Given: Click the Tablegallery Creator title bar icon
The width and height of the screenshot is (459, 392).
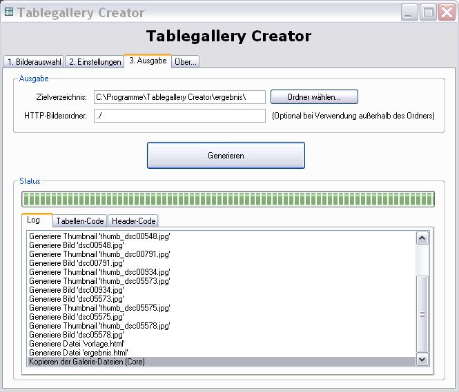Looking at the screenshot, I should pos(9,12).
